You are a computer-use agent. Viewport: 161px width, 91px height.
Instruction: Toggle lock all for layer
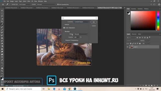[x=140, y=43]
